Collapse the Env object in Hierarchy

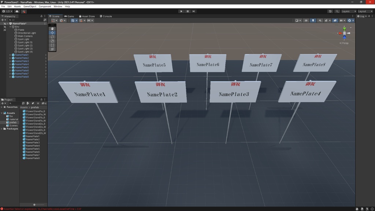pos(10,27)
